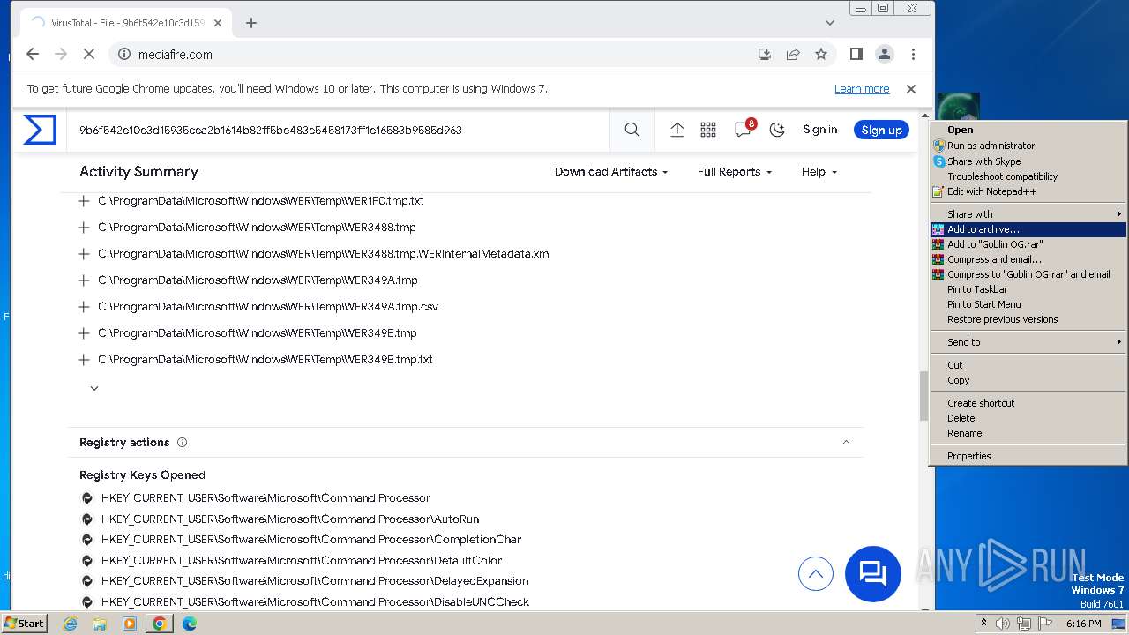
Task: Open media player from taskbar
Action: click(x=130, y=624)
